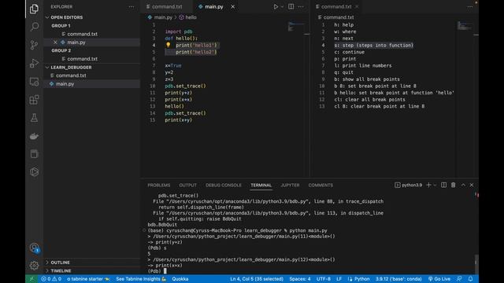Switch to the Comments panel tab

[x=321, y=186]
